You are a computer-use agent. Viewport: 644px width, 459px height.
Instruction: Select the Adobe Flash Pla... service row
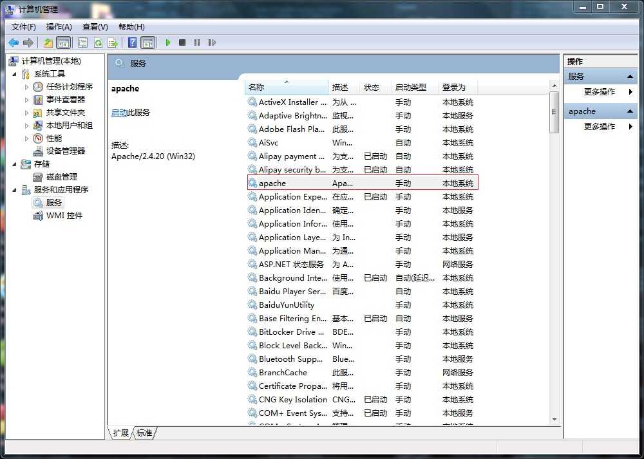[363, 129]
